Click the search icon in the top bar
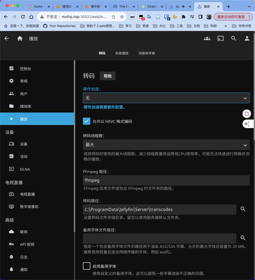This screenshot has width=255, height=280. coord(233,38)
